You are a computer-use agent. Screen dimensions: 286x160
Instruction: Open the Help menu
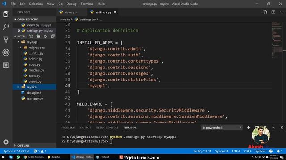pyautogui.click(x=101, y=4)
